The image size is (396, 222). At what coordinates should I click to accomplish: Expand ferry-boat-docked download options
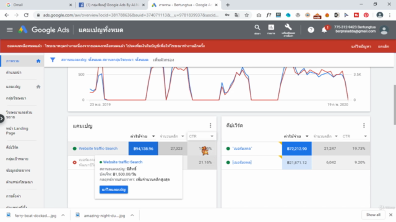tap(63, 215)
